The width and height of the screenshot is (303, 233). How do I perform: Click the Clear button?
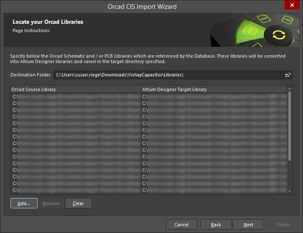point(78,203)
